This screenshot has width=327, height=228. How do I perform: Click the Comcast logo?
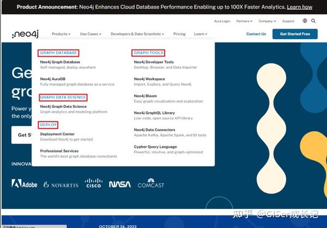[150, 183]
